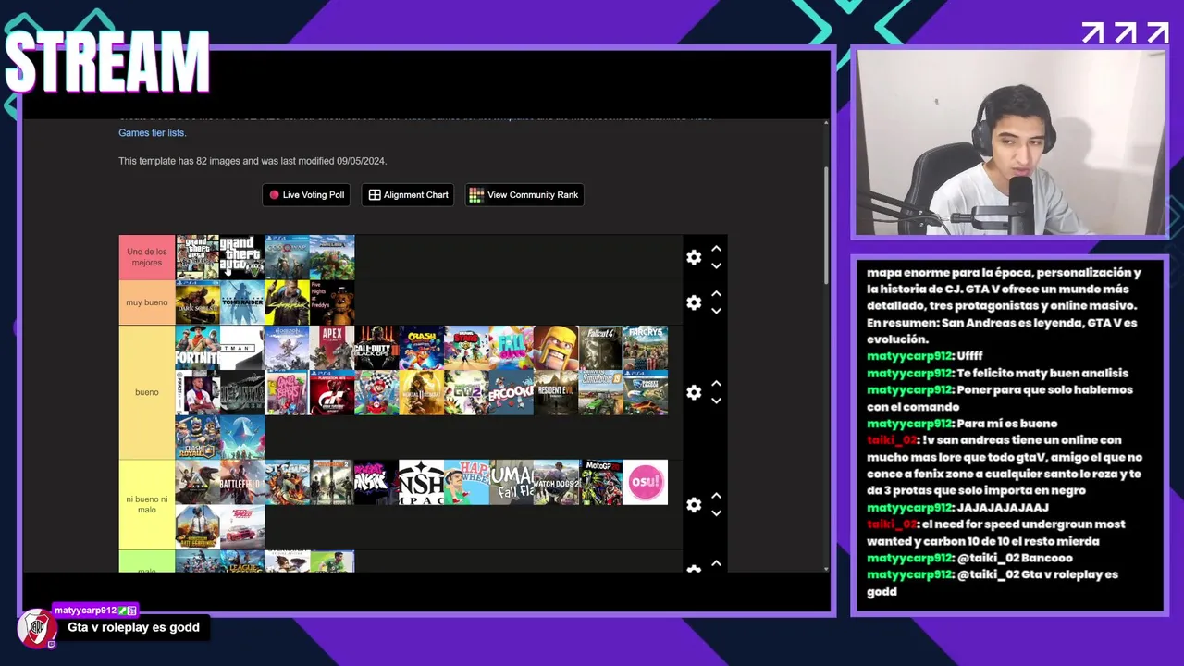The height and width of the screenshot is (666, 1184).
Task: Select GTA San Andreas cover thumbnail
Action: tap(198, 257)
